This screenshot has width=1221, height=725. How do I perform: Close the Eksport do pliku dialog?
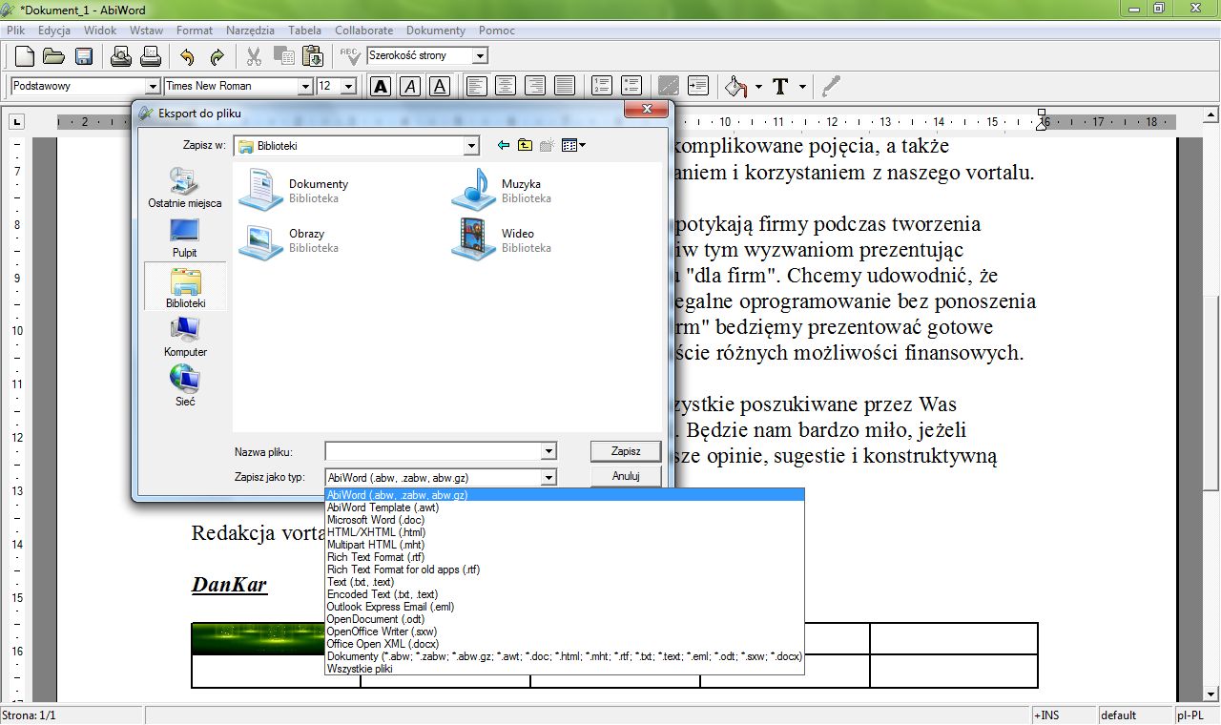[646, 111]
